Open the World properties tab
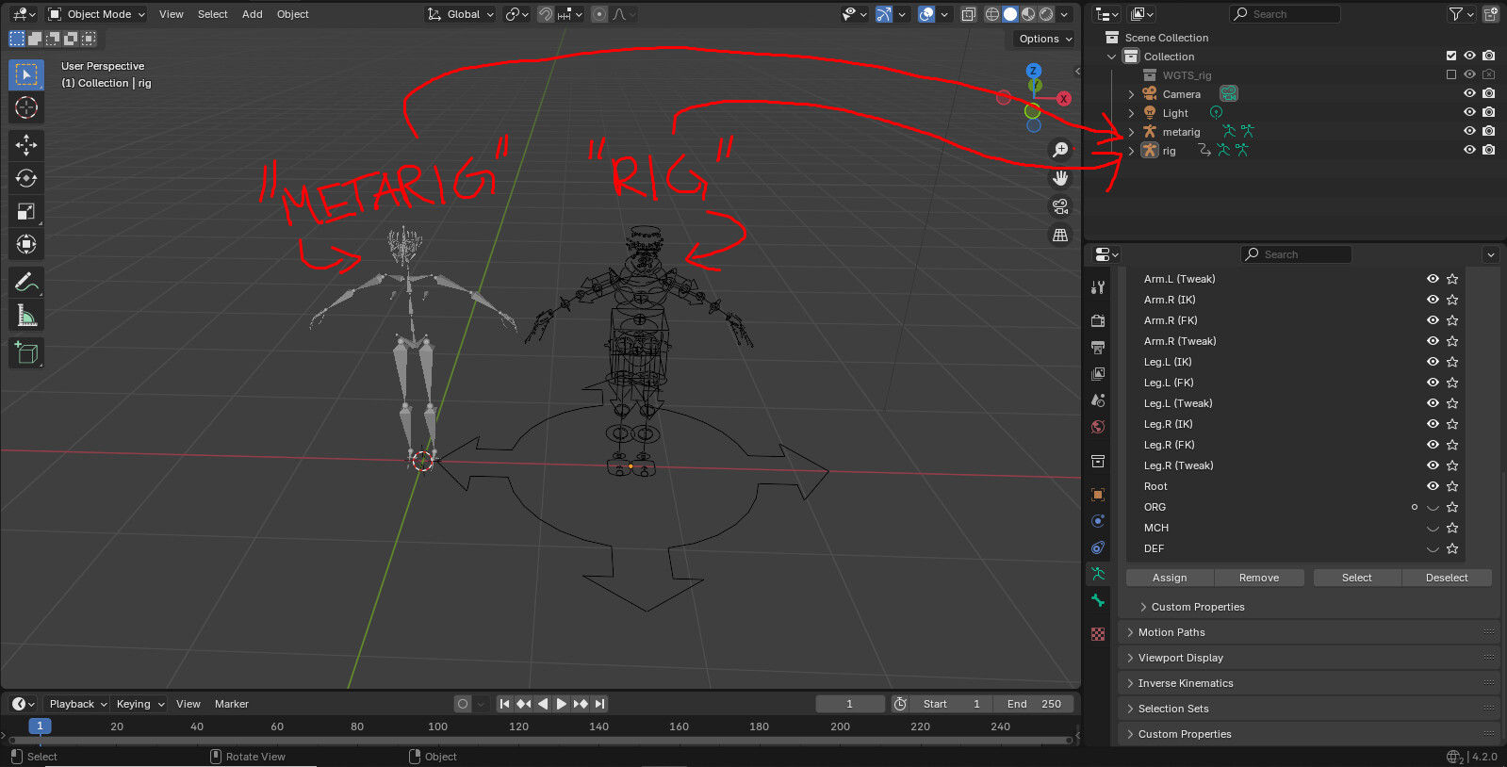The height and width of the screenshot is (767, 1507). pyautogui.click(x=1098, y=427)
